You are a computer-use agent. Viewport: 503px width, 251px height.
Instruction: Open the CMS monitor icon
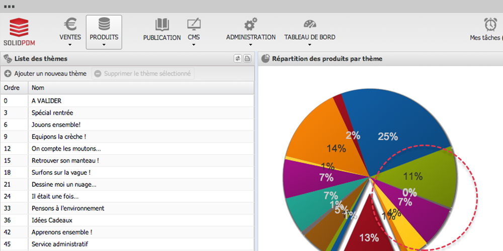pyautogui.click(x=194, y=25)
